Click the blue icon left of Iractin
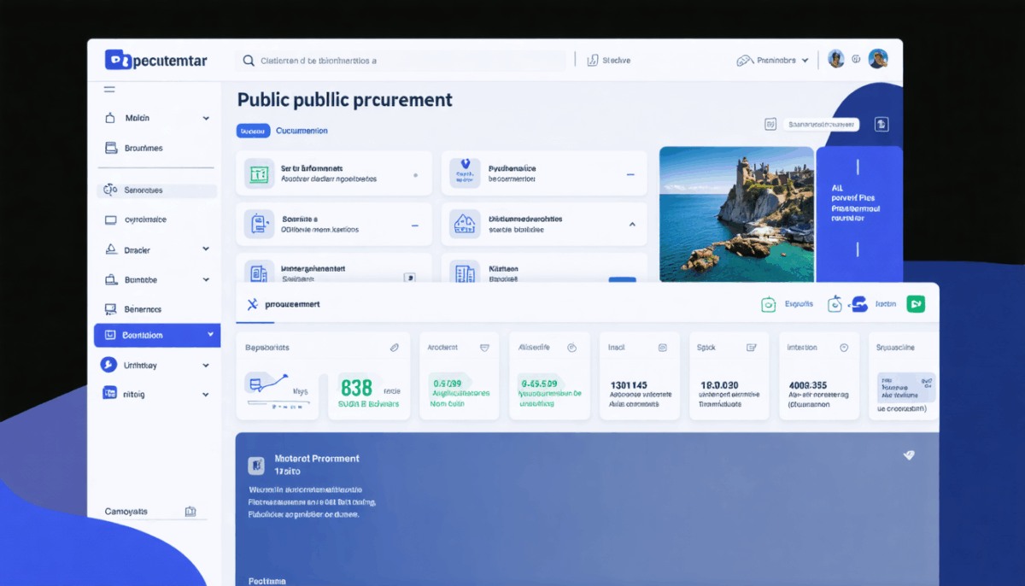Viewport: 1025px width, 586px height. tap(859, 304)
